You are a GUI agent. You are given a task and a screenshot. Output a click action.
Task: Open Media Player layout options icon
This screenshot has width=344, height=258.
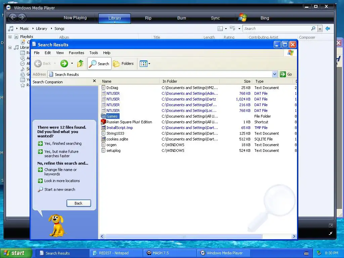pyautogui.click(x=220, y=29)
